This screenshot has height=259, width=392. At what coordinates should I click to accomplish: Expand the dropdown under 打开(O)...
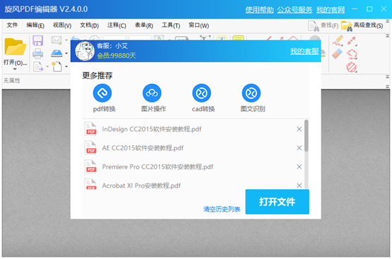(15, 69)
